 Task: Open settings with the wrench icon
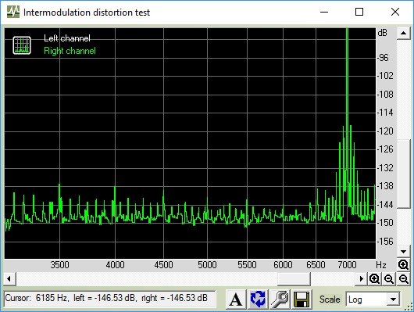280,299
